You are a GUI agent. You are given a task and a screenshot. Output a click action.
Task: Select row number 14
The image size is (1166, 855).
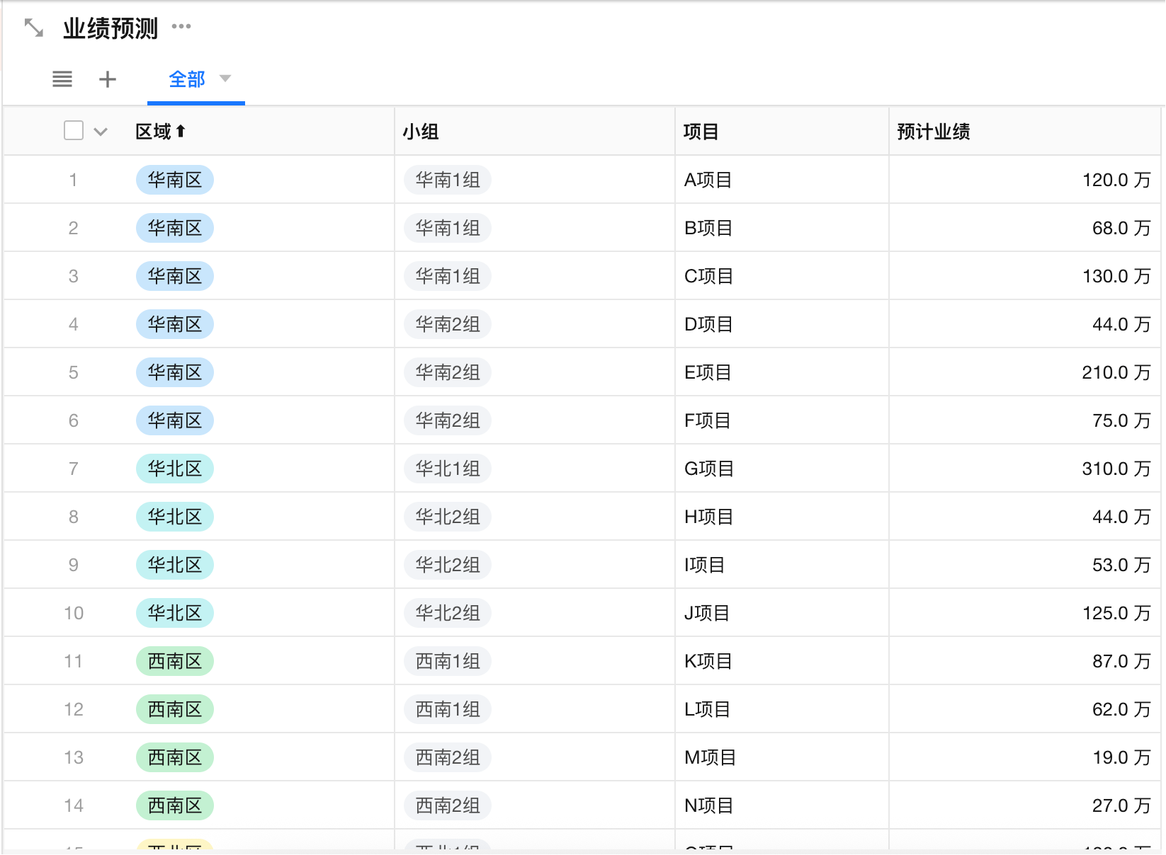point(74,805)
